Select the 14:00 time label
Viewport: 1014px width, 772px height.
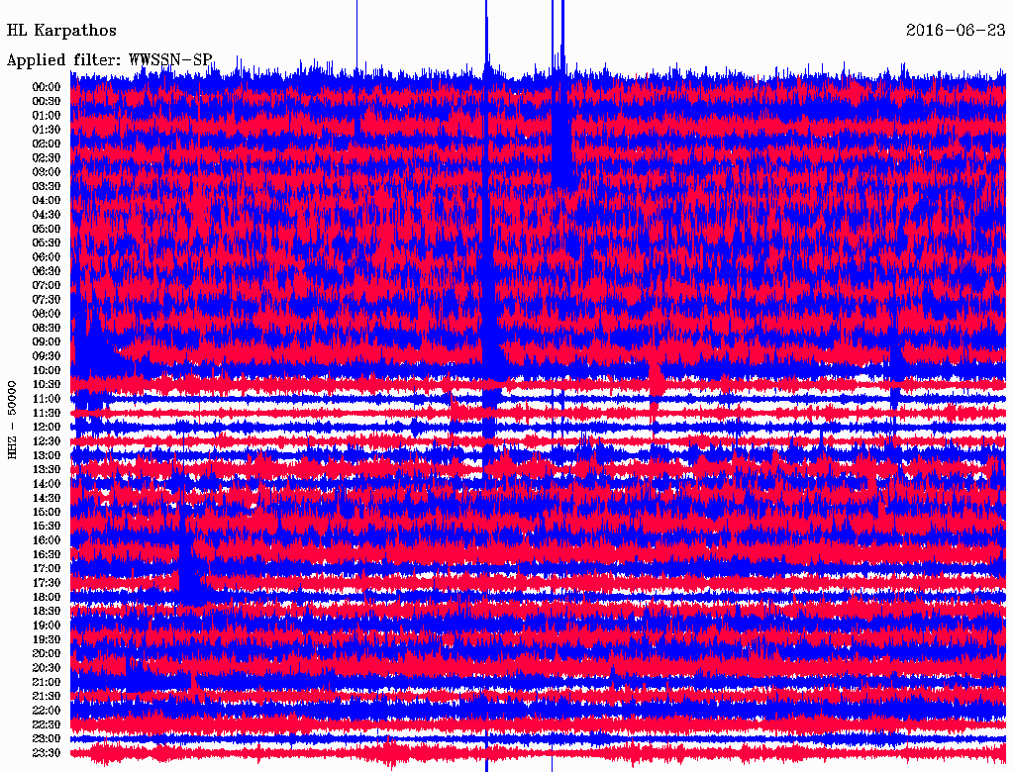pyautogui.click(x=47, y=484)
